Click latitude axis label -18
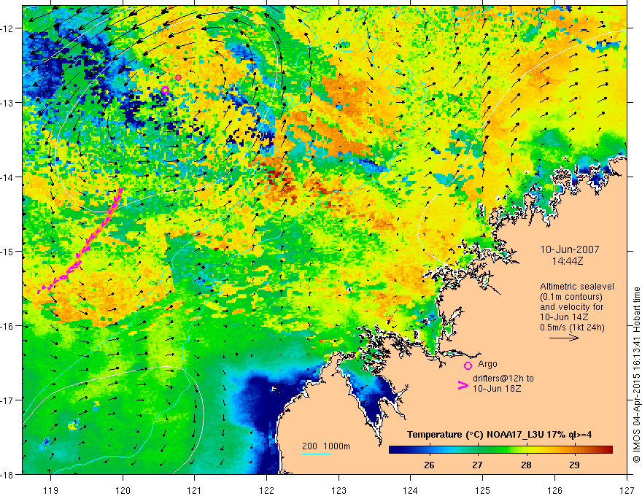Viewport: 642px width, 496px height. 7,474
